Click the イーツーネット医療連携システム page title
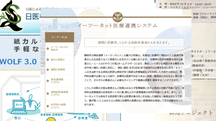216x121 pixels. (x=117, y=26)
